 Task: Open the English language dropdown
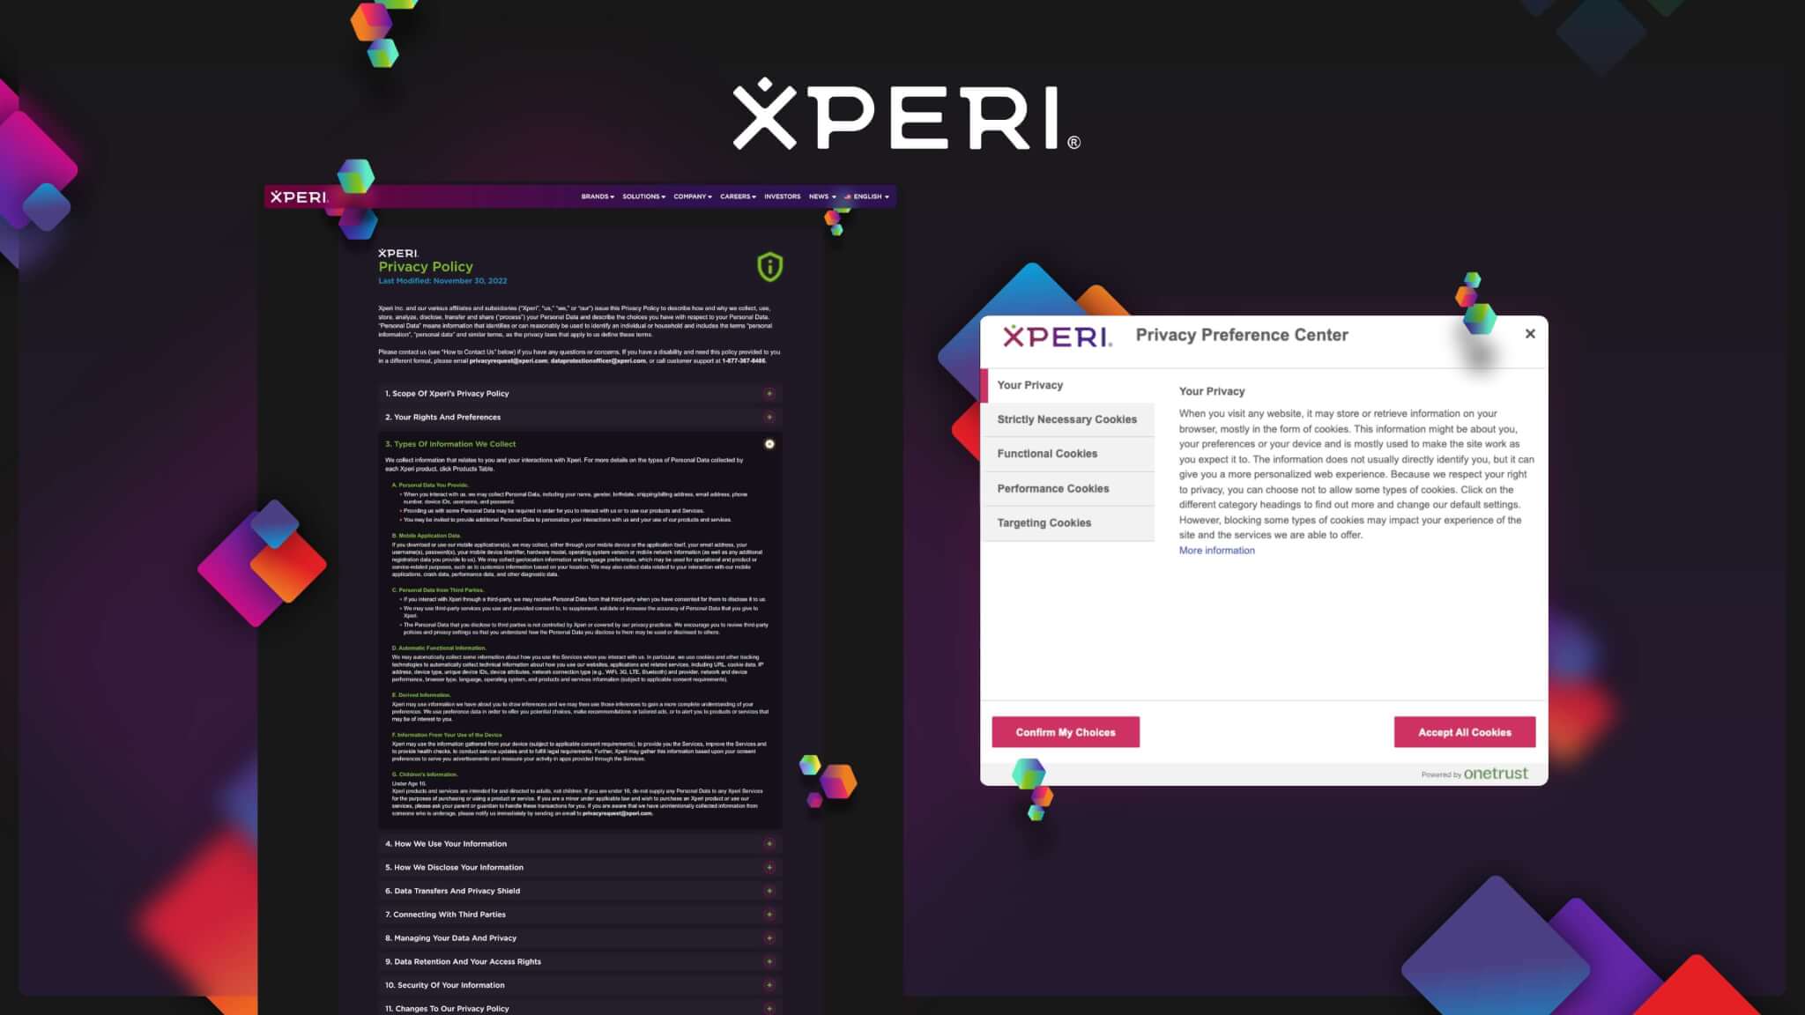coord(870,196)
